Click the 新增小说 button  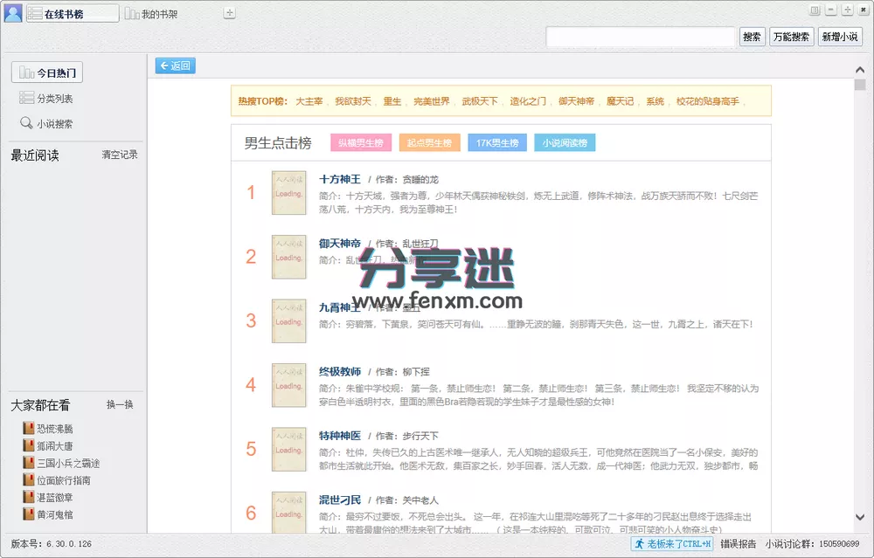point(840,37)
